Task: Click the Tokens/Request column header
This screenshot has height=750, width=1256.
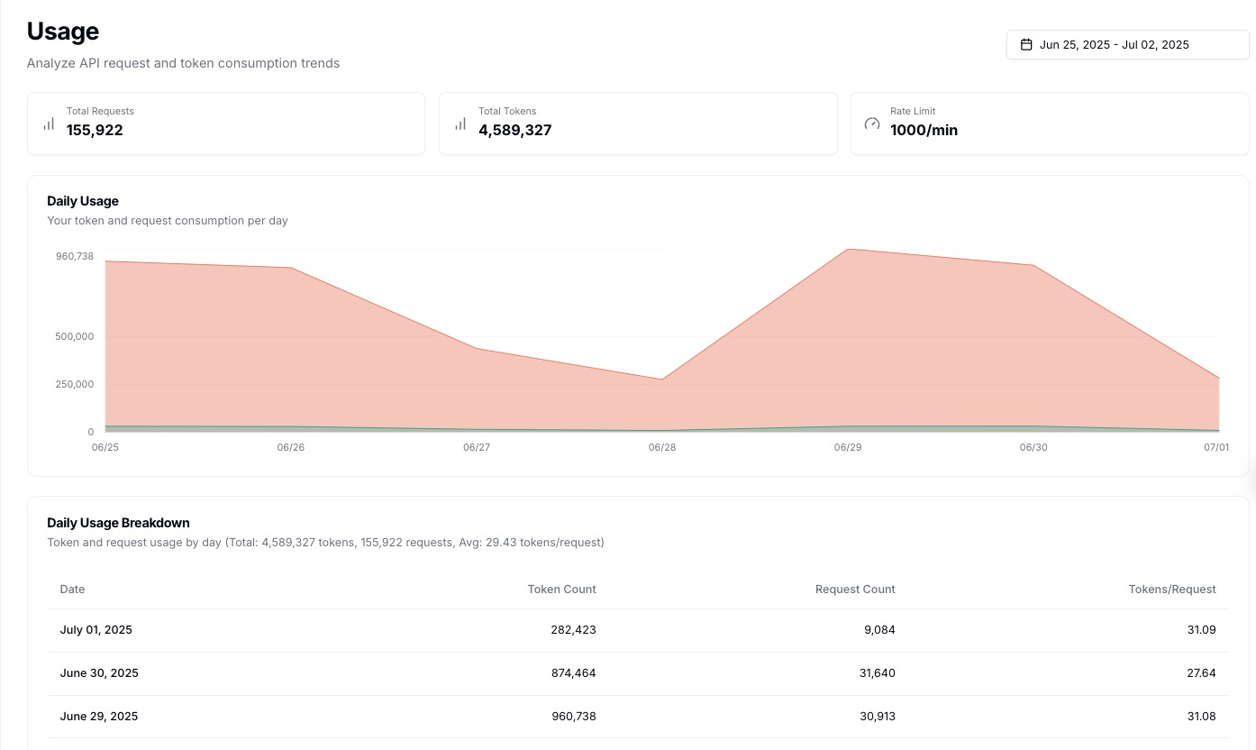Action: 1172,589
